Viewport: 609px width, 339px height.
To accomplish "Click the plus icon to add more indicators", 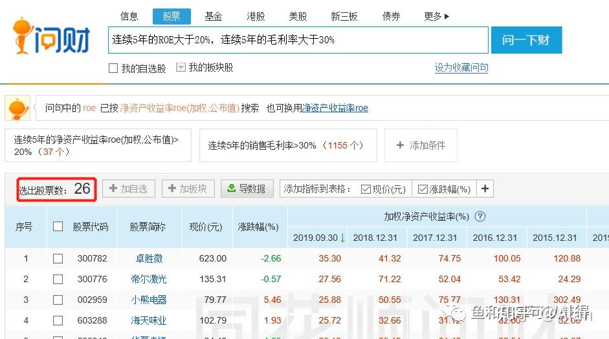I will pyautogui.click(x=485, y=189).
